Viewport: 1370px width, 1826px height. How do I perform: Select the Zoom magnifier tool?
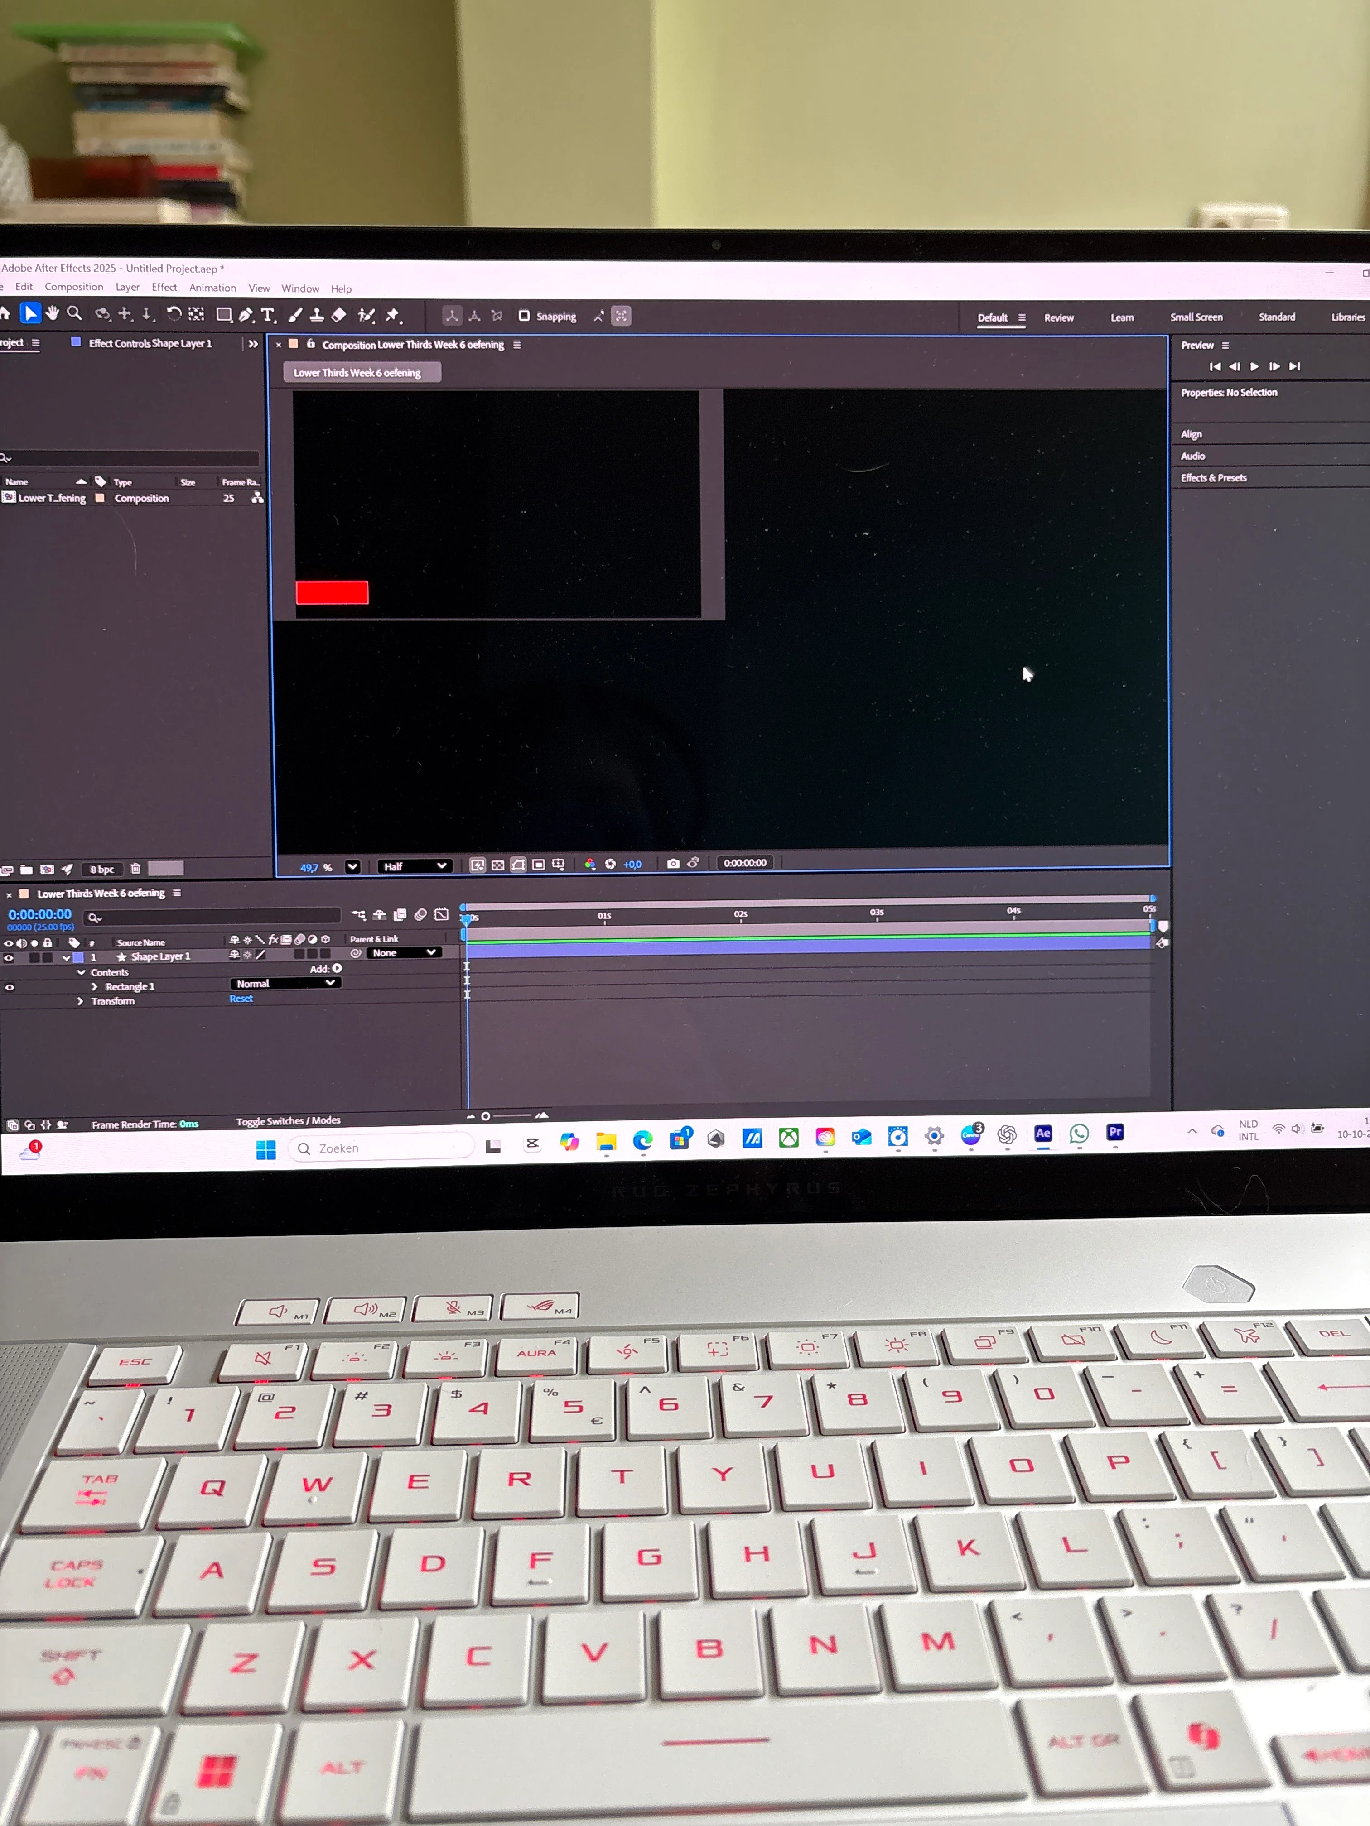pos(74,313)
